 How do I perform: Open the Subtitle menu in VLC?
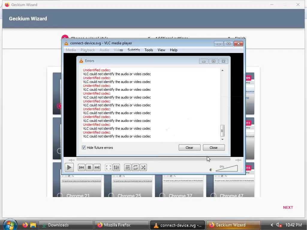tap(134, 50)
